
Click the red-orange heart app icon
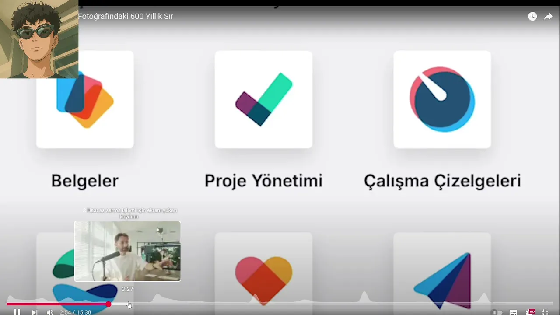pyautogui.click(x=264, y=280)
